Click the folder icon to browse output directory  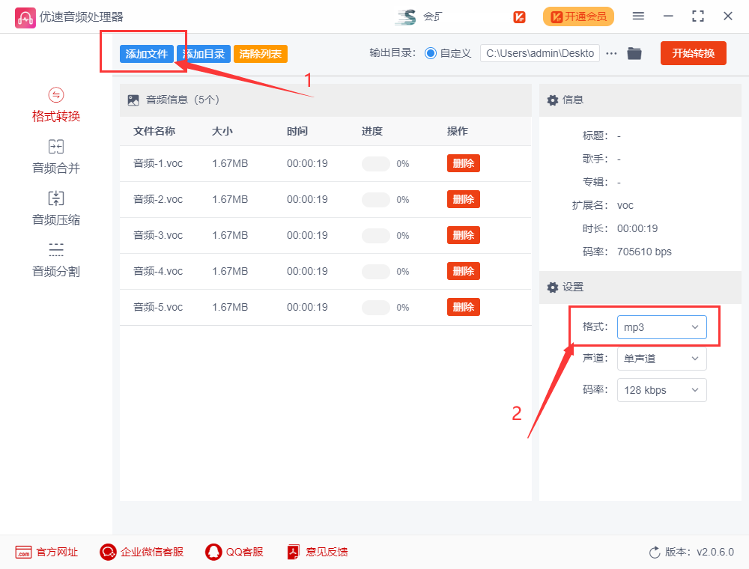[x=634, y=53]
